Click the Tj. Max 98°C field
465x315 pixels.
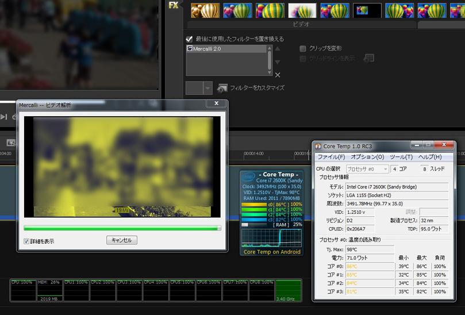[x=370, y=249]
